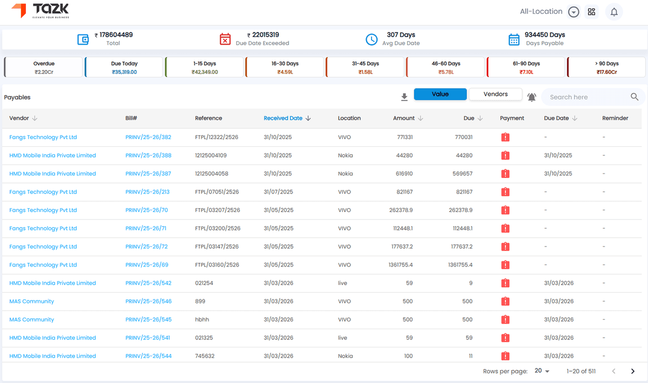This screenshot has height=383, width=648.
Task: Open payment alert for PRINV/25-26/544
Action: 505,356
